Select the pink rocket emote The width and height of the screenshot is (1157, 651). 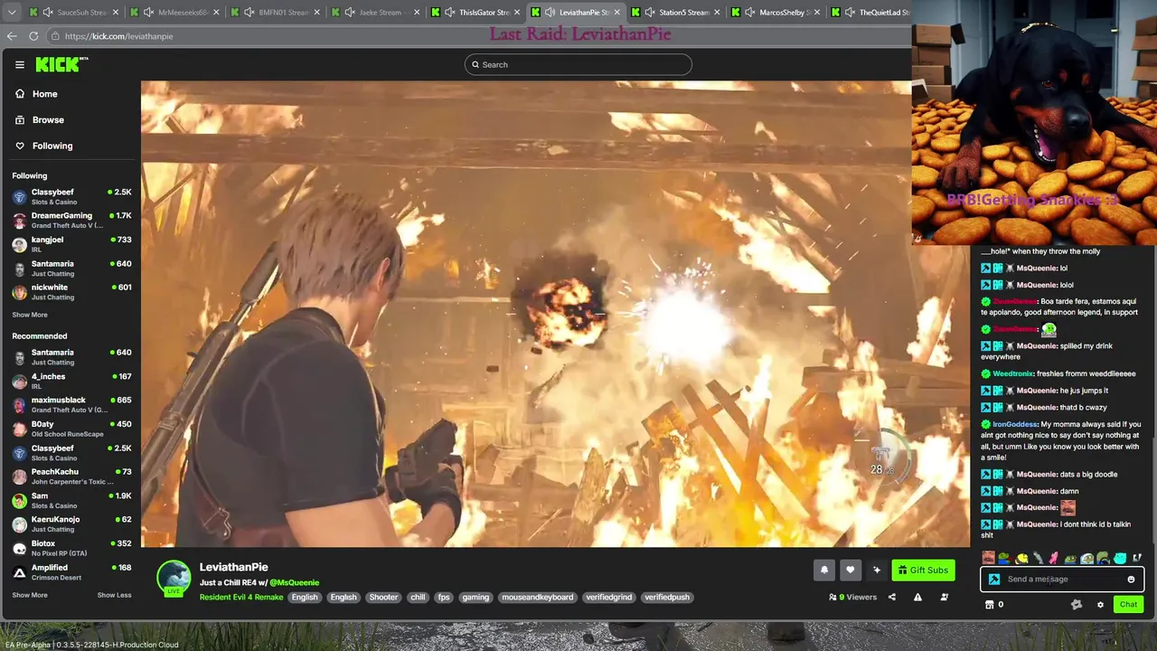[x=1053, y=558]
